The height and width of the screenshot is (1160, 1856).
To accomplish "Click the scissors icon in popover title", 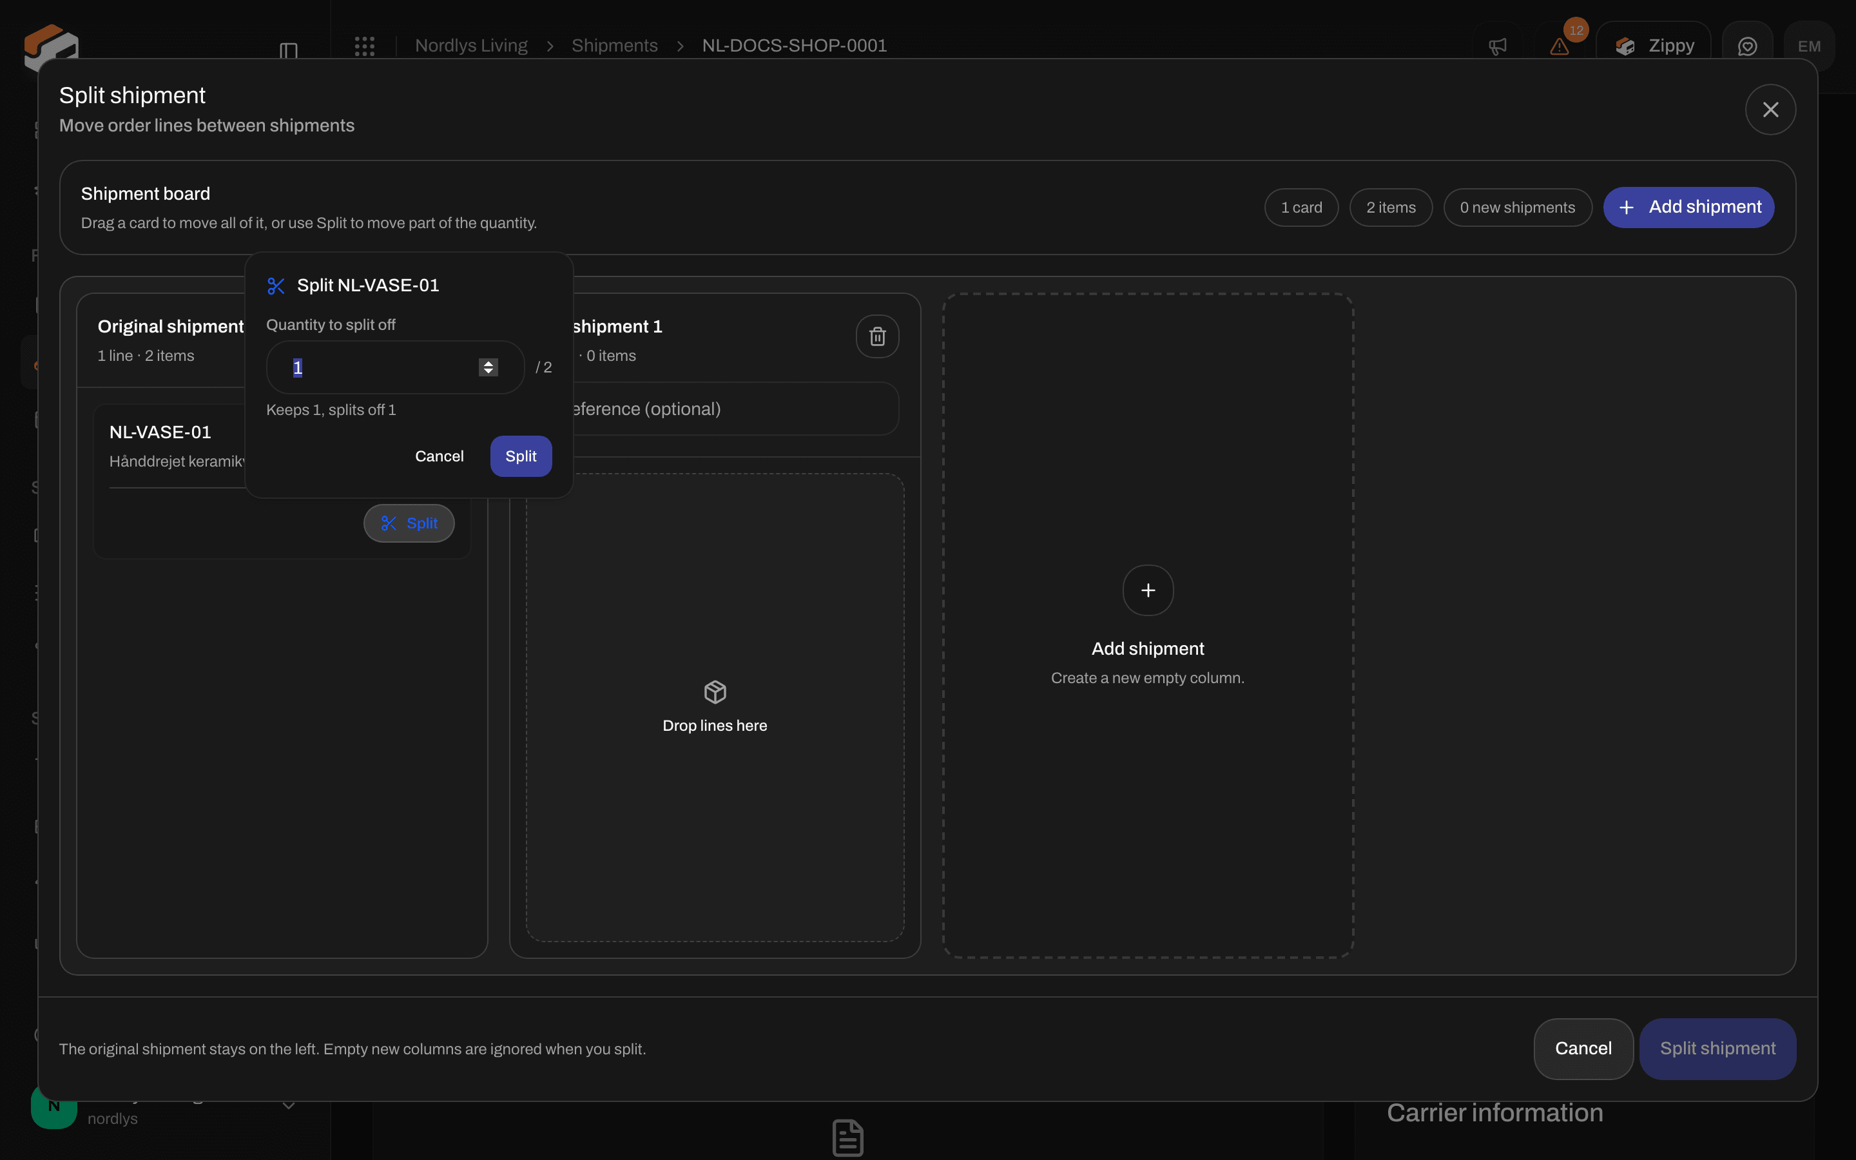I will [x=276, y=286].
